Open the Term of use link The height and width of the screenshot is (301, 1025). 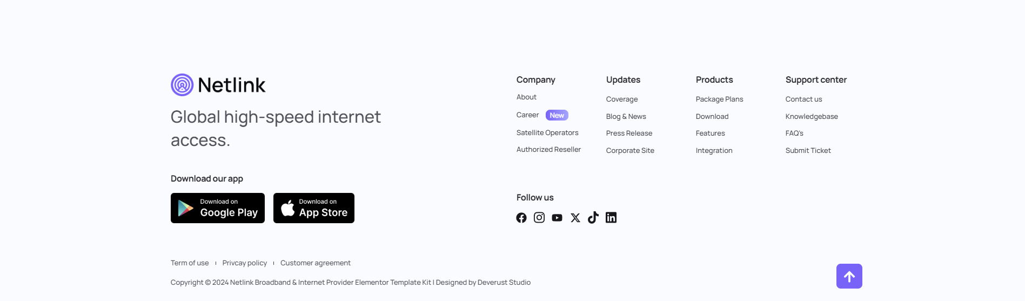click(x=190, y=263)
